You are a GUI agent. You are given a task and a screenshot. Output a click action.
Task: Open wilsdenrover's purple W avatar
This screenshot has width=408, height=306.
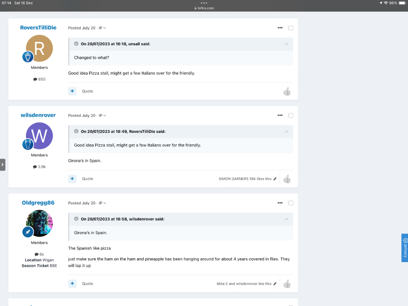coord(39,136)
